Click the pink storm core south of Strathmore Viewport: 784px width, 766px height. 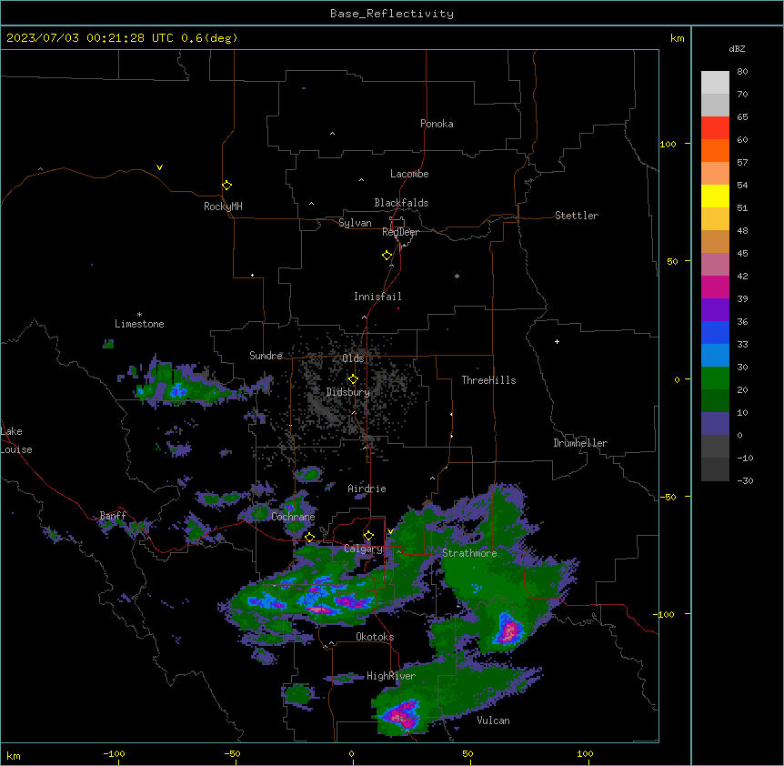[509, 630]
